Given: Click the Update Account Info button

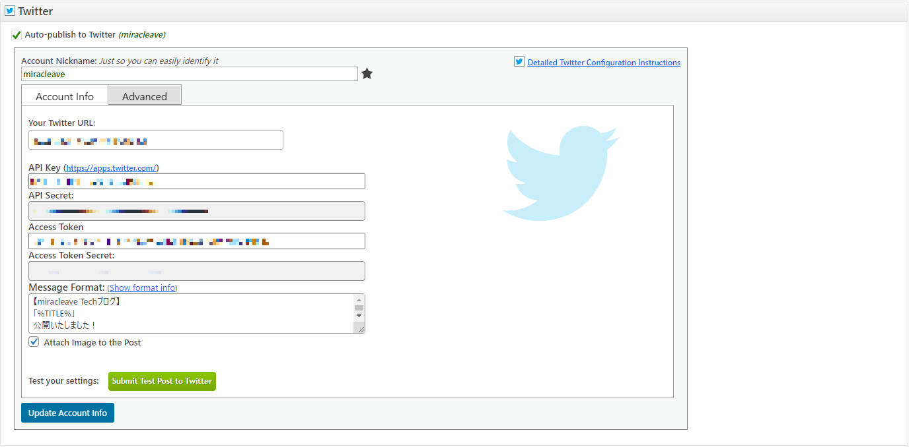Looking at the screenshot, I should [67, 413].
